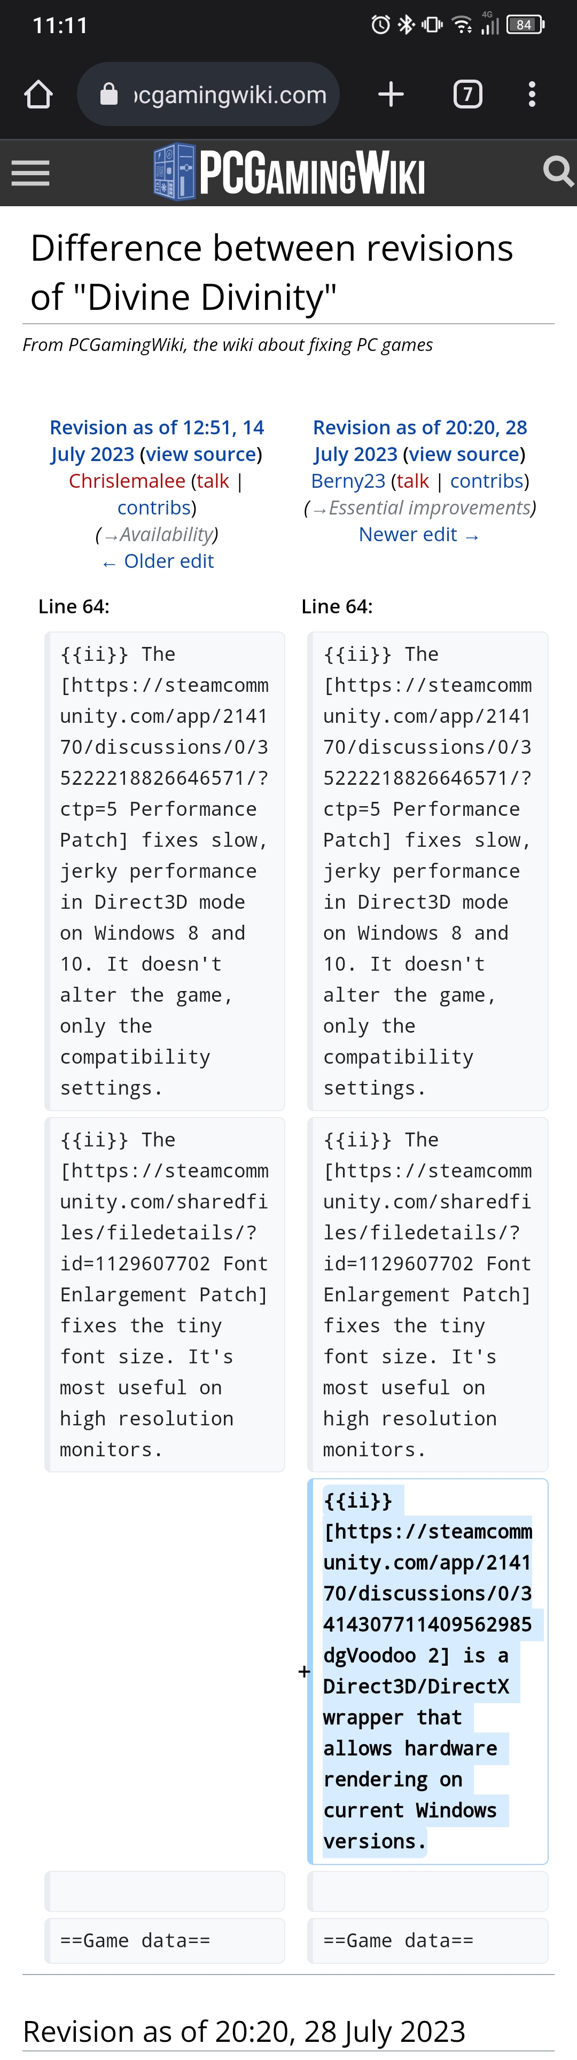Open the wiki search magnifier icon
Viewport: 577px width, 2060px height.
(x=558, y=171)
